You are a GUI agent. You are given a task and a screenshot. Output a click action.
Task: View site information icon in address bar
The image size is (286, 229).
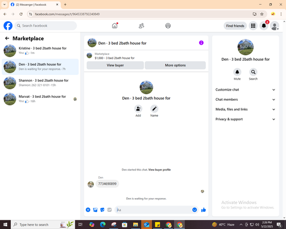tap(30, 14)
